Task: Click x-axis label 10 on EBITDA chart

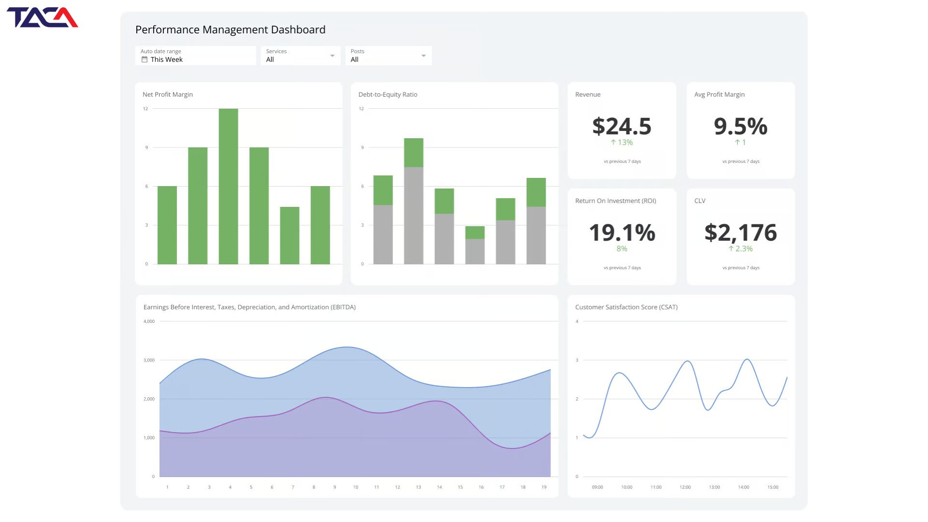Action: [x=356, y=487]
